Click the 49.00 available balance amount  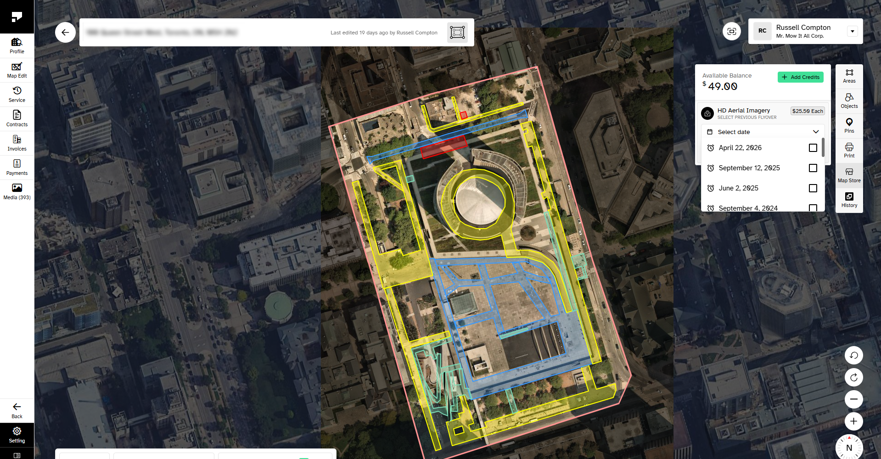tap(723, 86)
